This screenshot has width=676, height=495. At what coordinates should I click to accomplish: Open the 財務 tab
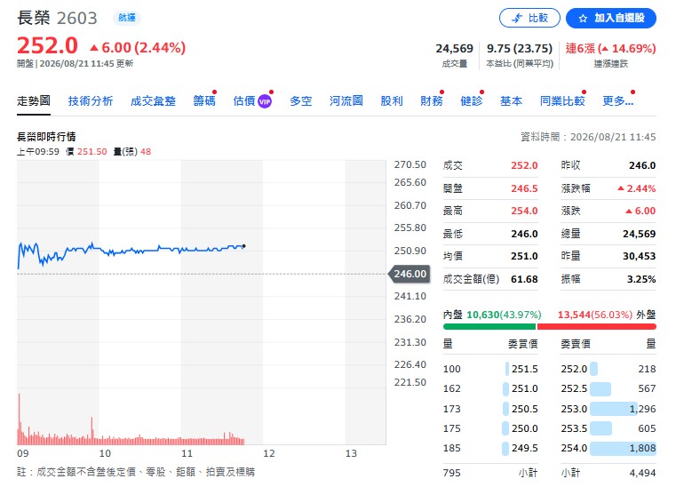(432, 101)
